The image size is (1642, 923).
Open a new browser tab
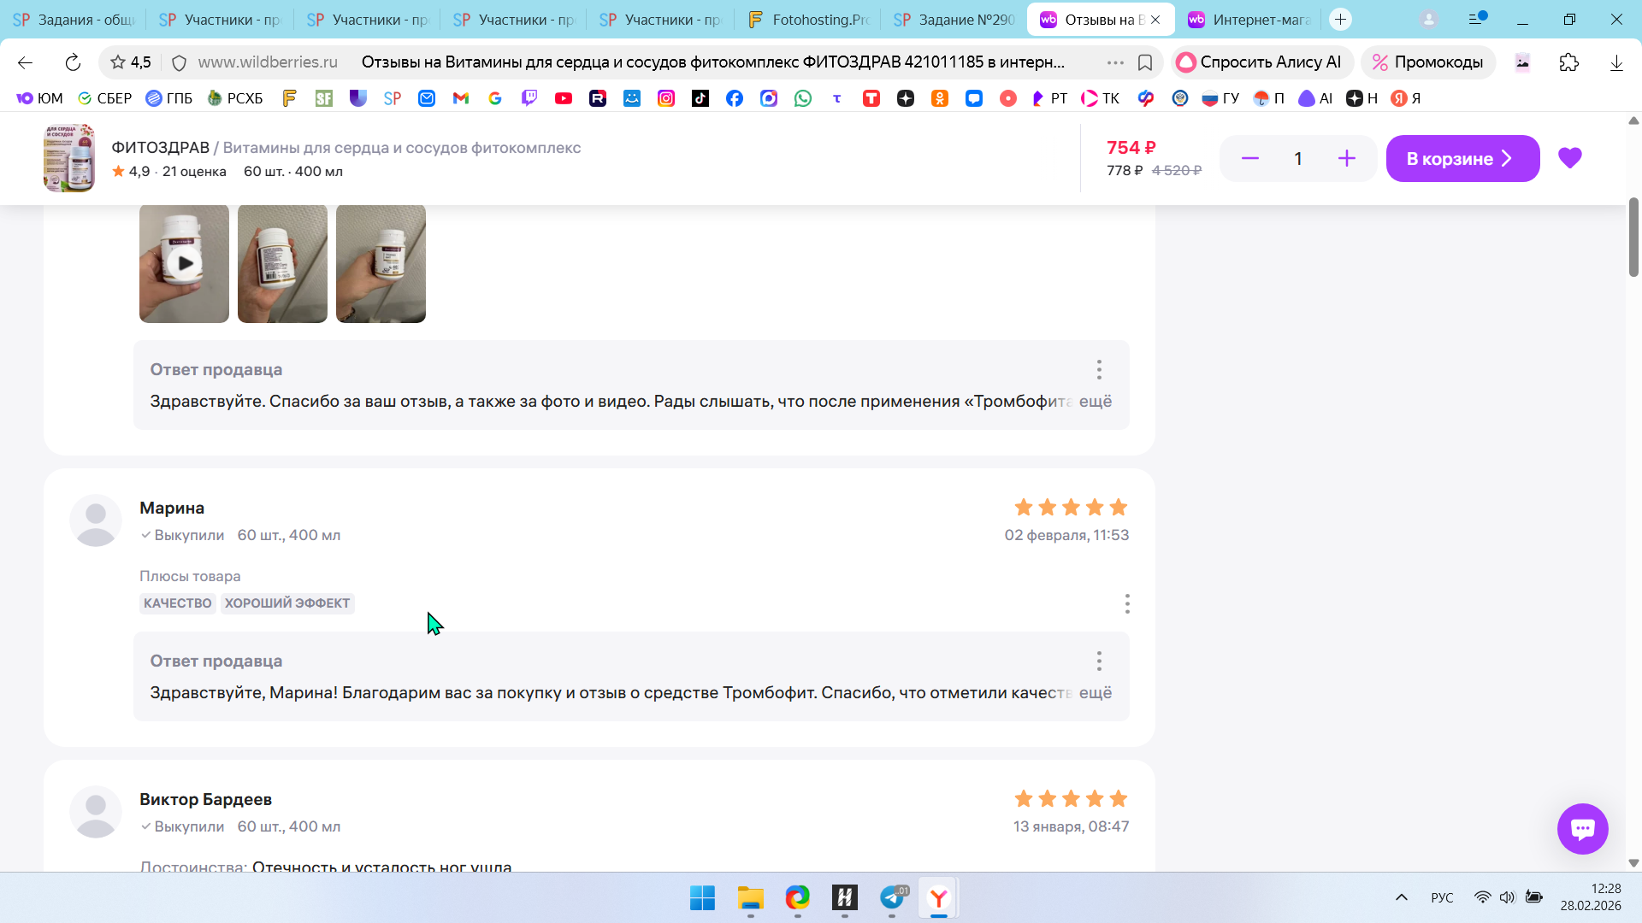(x=1340, y=19)
